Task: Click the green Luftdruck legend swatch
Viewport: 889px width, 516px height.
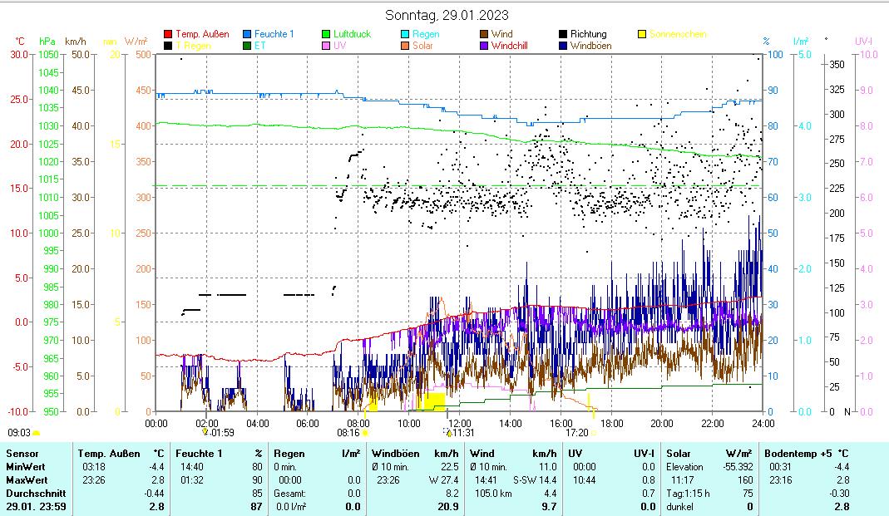Action: tap(326, 34)
